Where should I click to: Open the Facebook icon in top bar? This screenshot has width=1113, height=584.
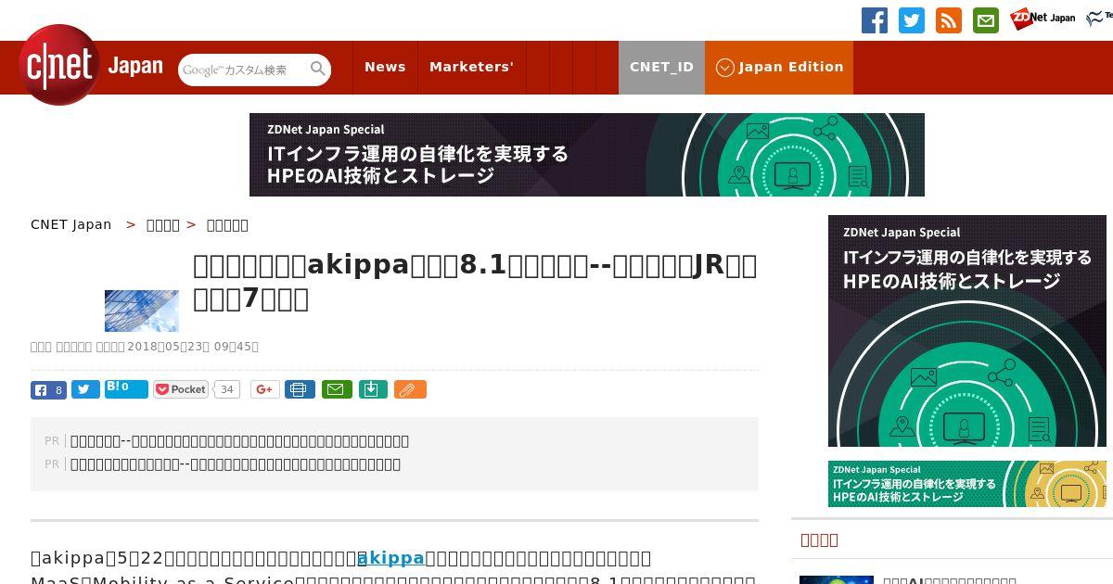point(875,20)
